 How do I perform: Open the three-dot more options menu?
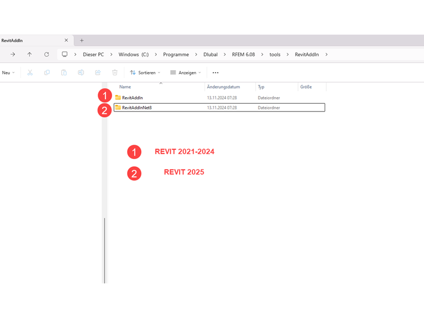tap(215, 73)
